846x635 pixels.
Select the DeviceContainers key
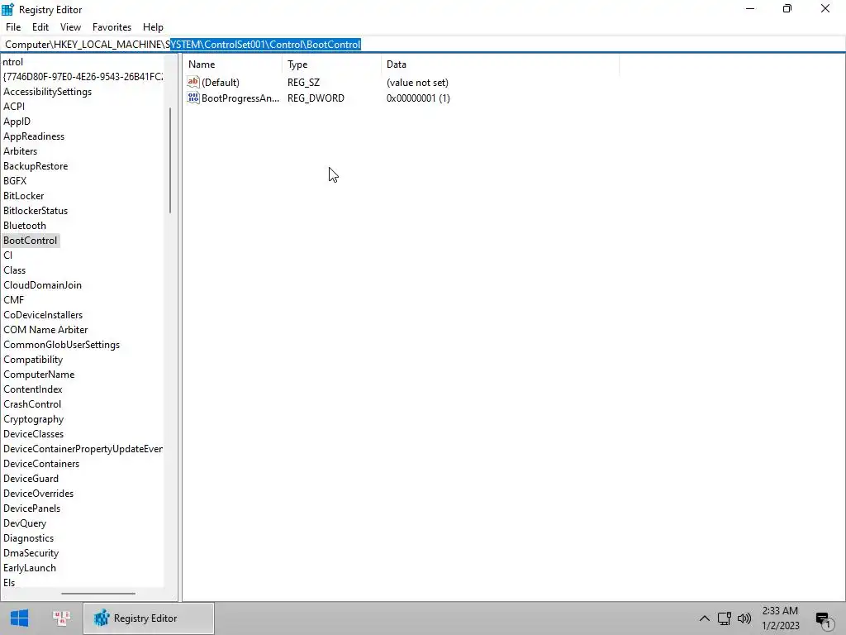41,464
